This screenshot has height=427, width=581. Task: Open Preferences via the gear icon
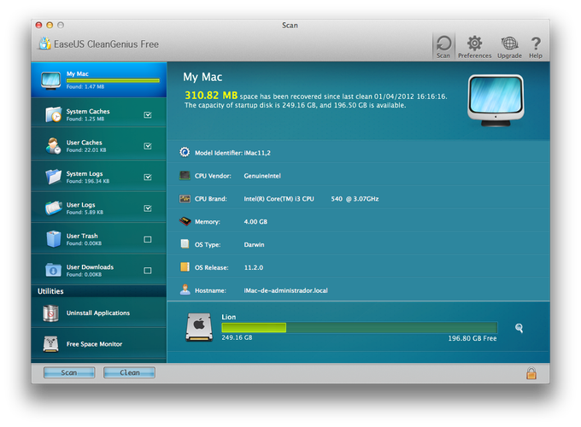pos(474,44)
